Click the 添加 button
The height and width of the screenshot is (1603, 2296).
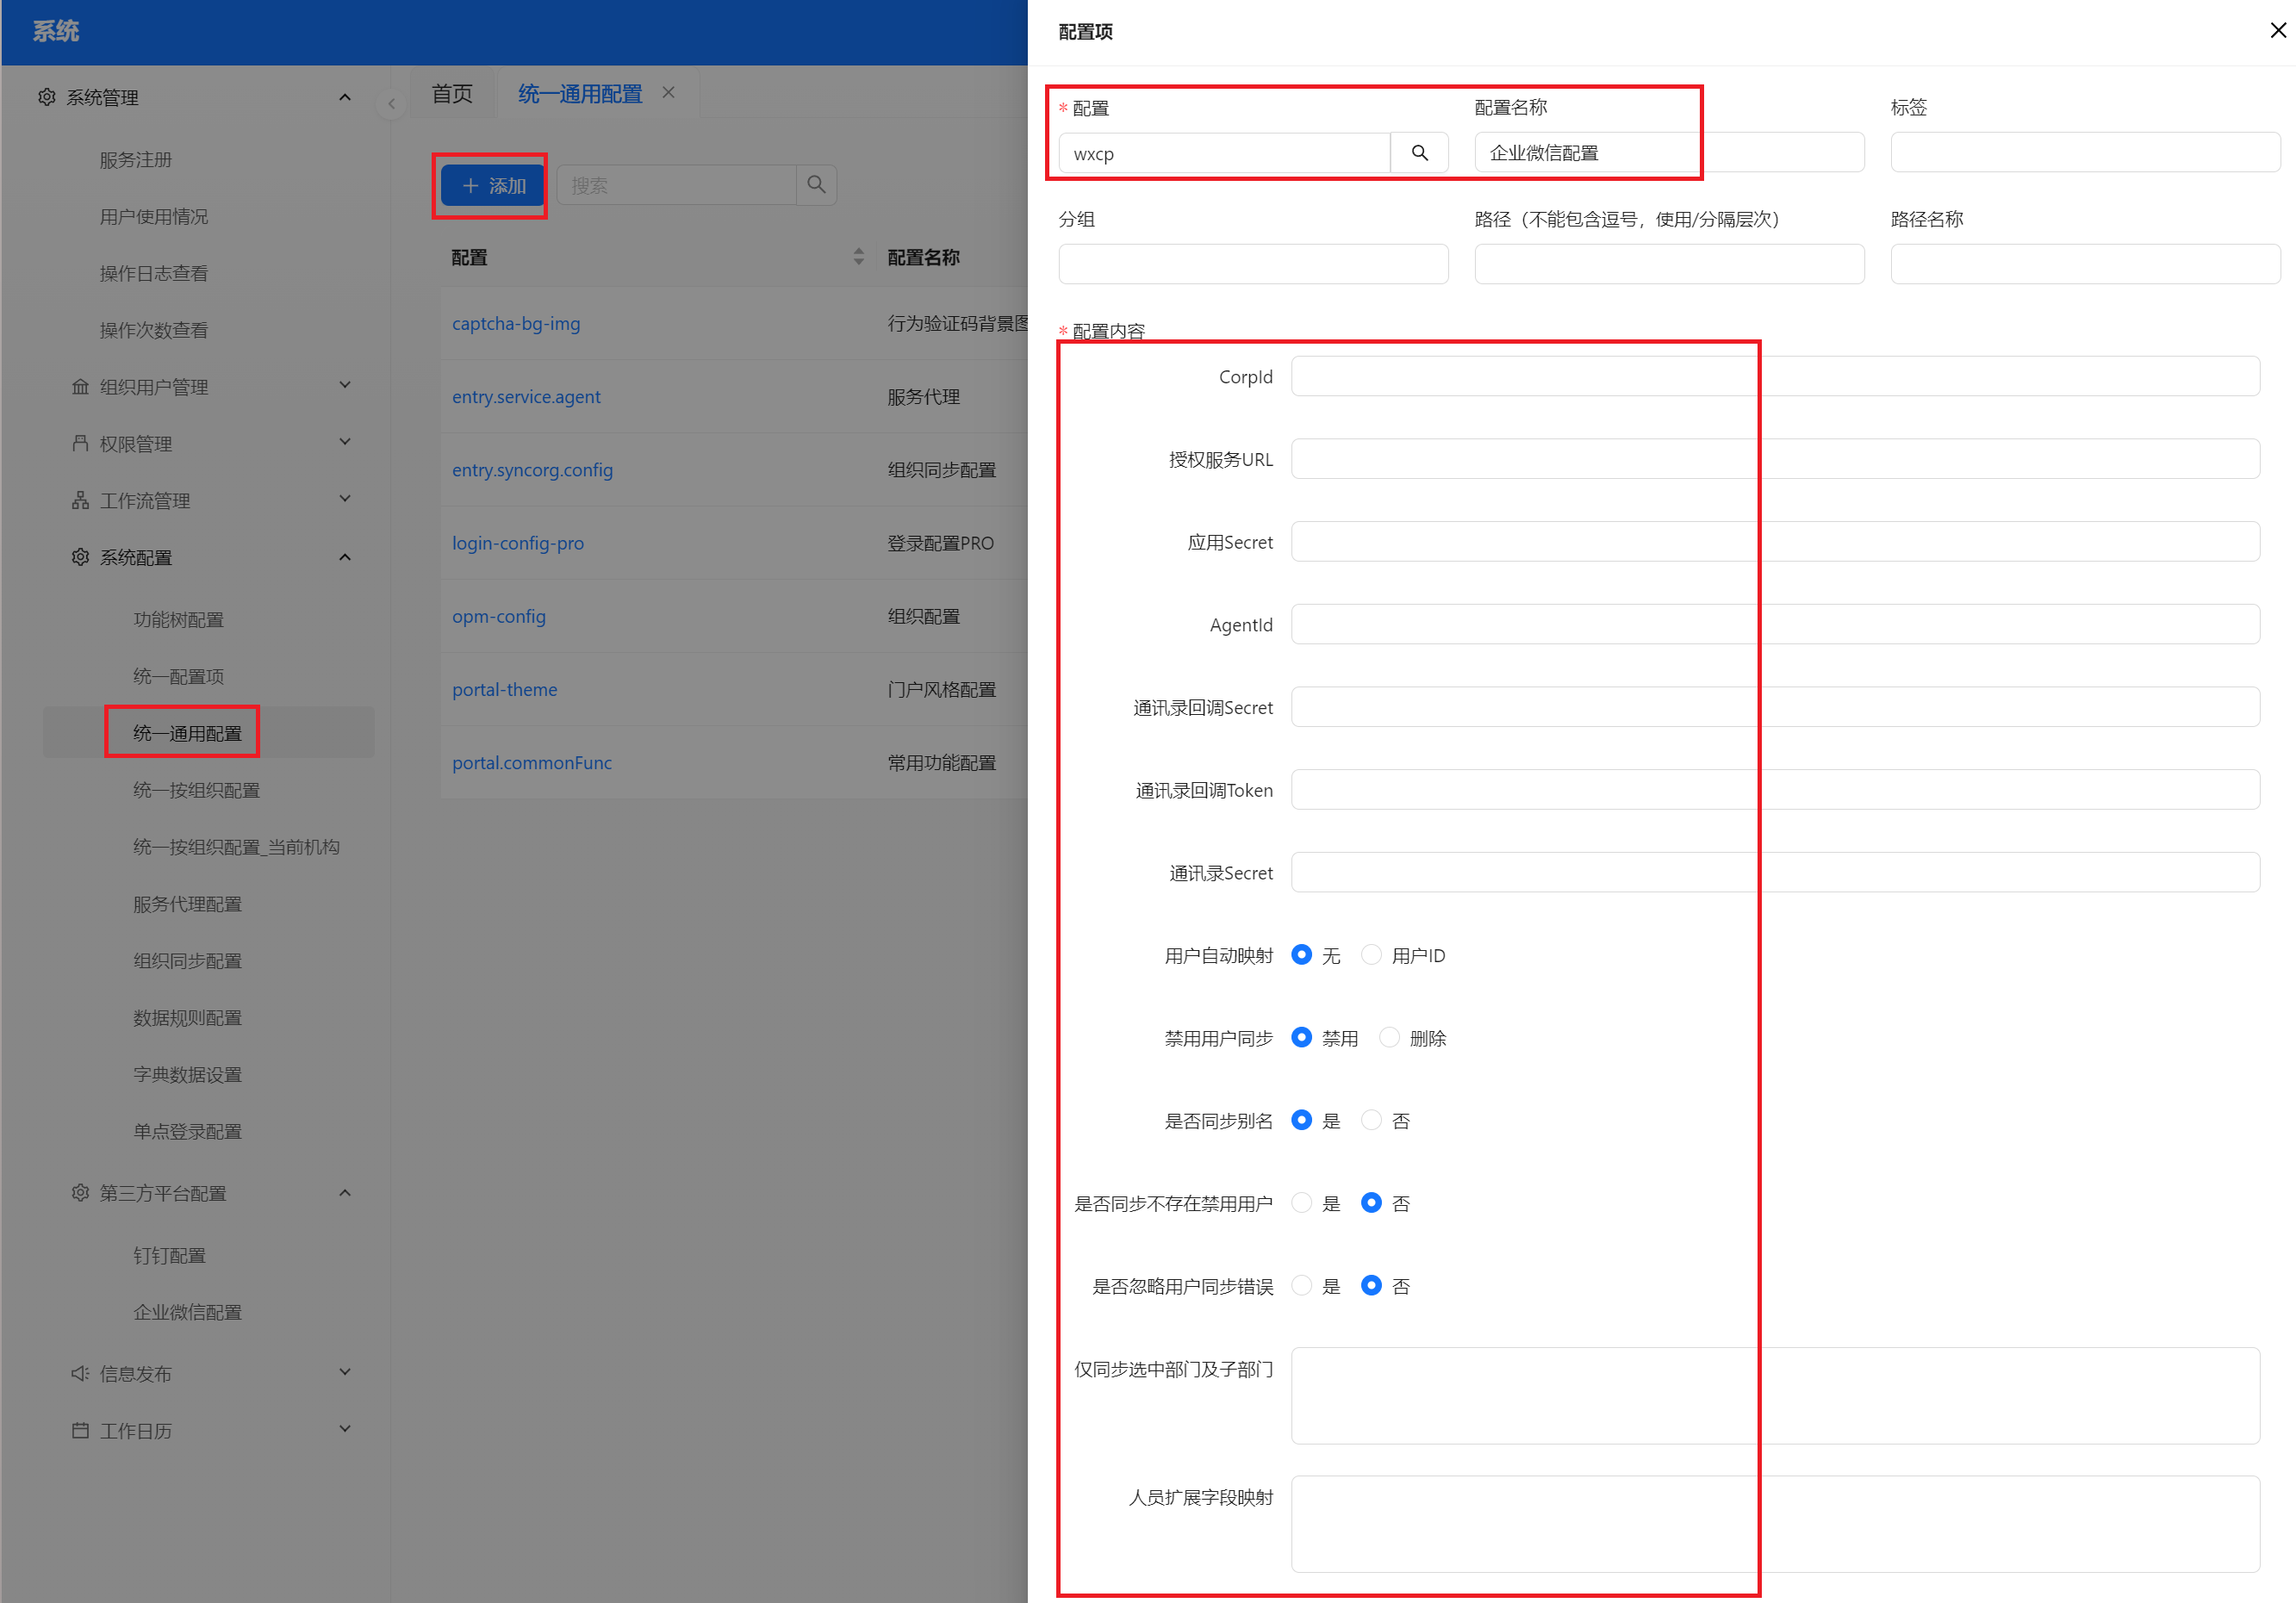tap(492, 186)
